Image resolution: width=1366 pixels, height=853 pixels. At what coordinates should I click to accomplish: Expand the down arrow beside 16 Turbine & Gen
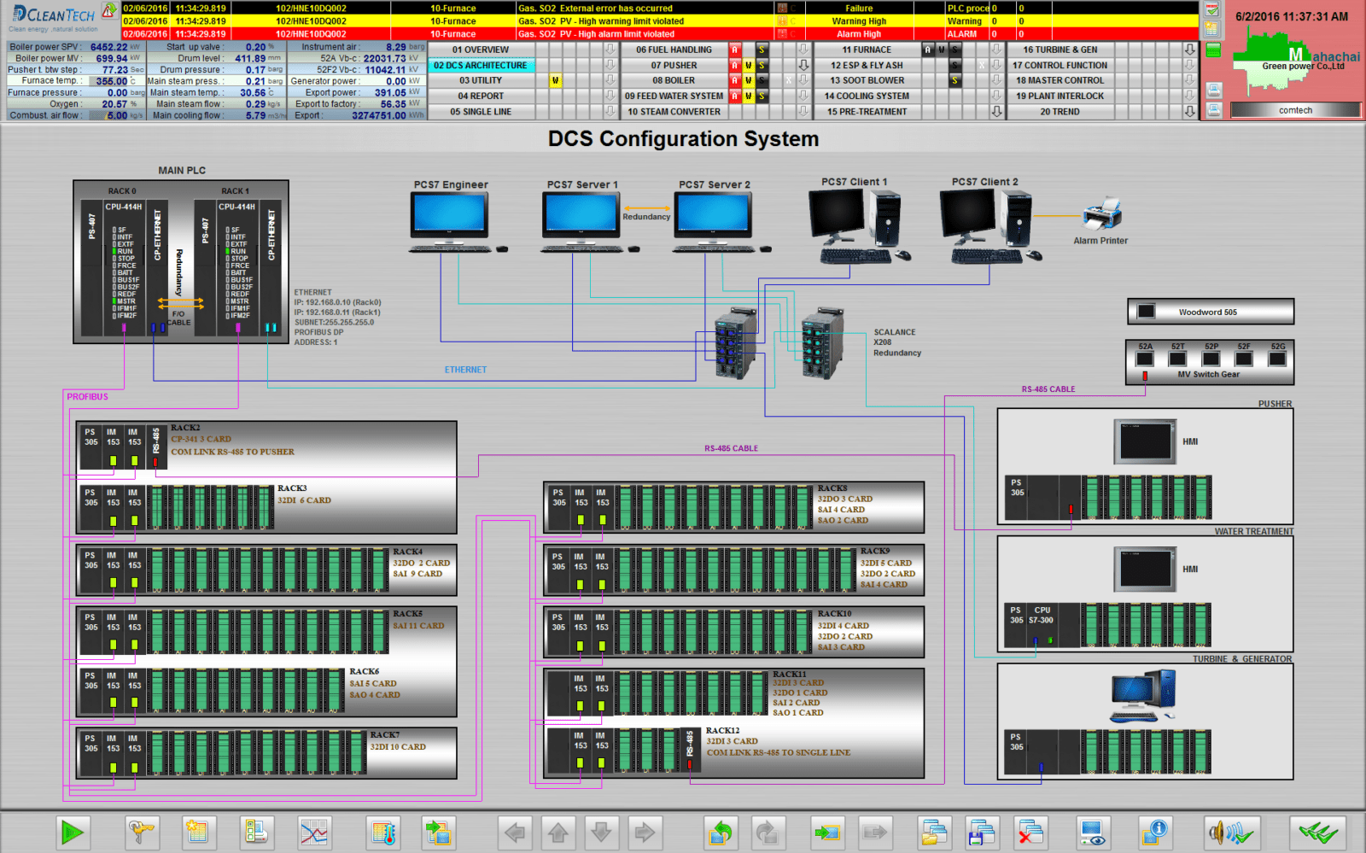pos(1189,50)
